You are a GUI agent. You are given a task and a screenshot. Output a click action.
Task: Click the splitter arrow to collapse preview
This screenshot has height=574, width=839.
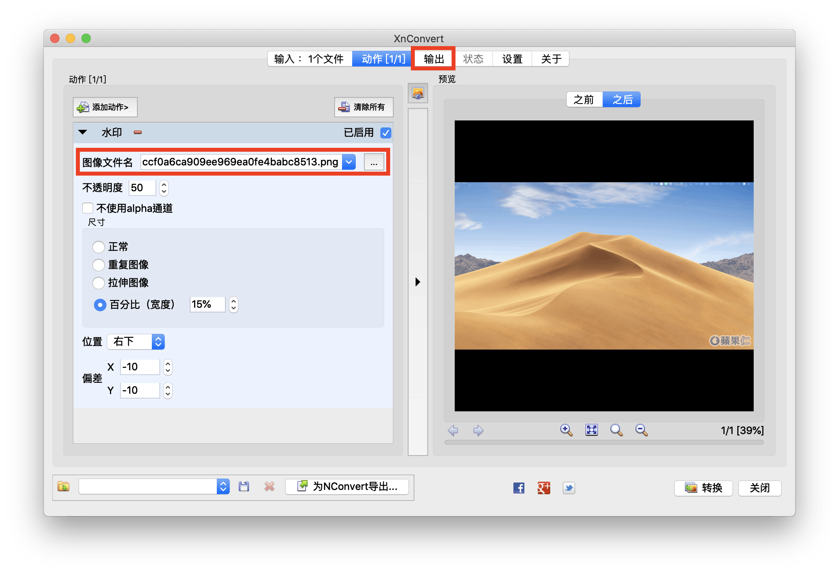click(x=418, y=282)
